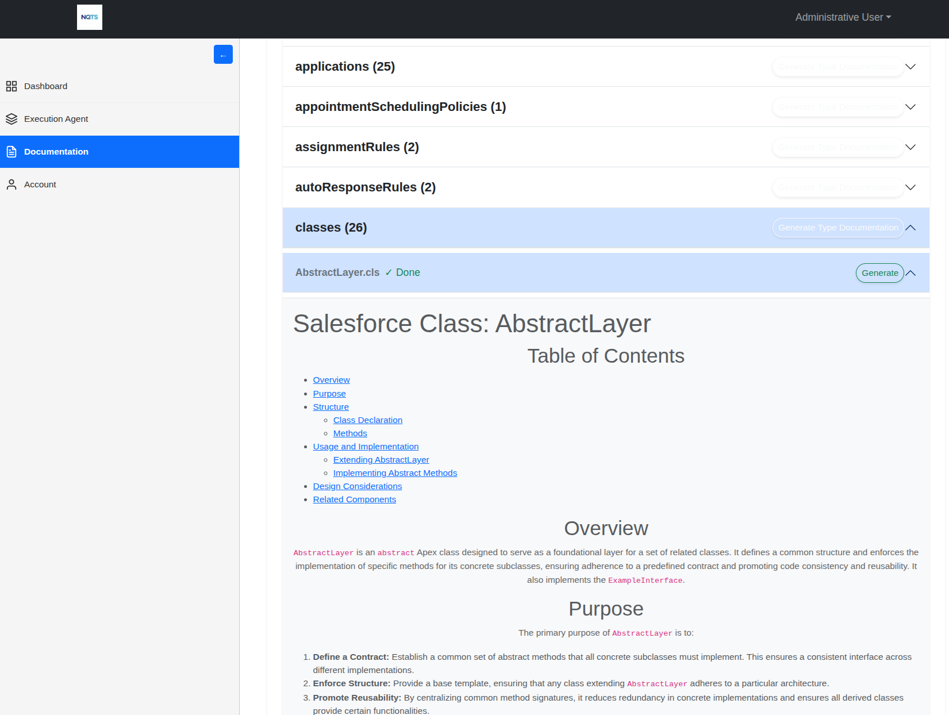
Task: Open the Execution Agent section
Action: coord(56,119)
